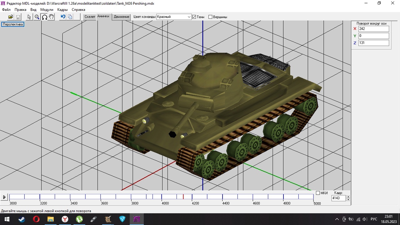Show hidden tray icons chevron
Viewport: 400px width, 225px height.
(337, 219)
